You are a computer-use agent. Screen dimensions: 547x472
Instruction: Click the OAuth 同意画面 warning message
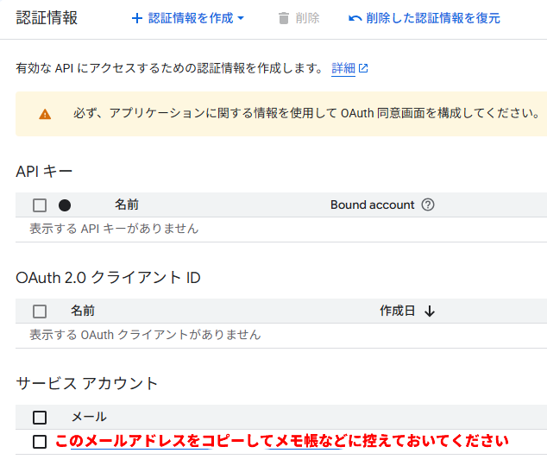point(306,113)
